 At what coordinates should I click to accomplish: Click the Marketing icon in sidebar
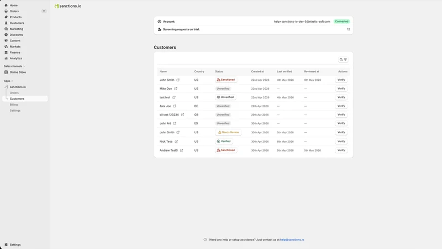point(6,29)
